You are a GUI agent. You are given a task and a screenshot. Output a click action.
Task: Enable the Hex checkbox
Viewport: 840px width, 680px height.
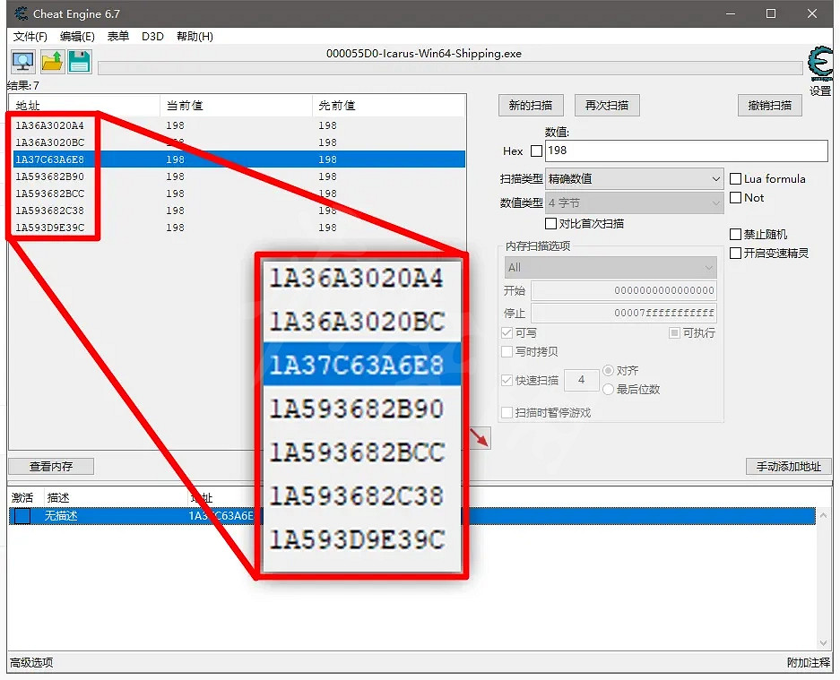536,151
